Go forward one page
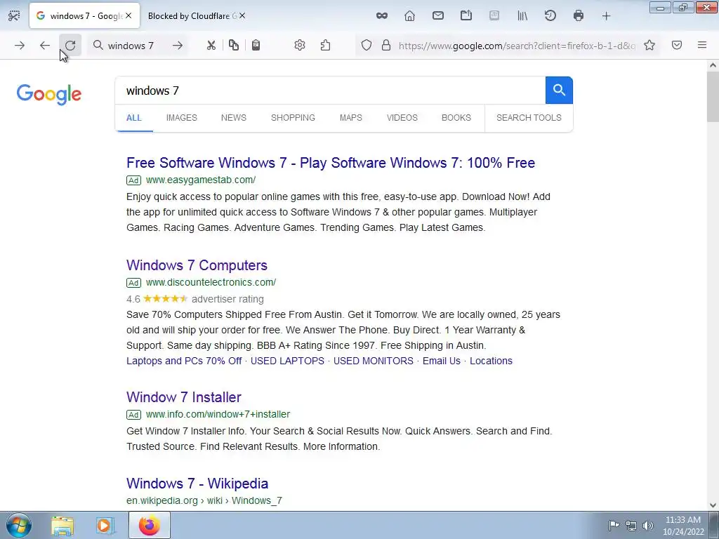Screen dimensions: 719x539 [19, 46]
